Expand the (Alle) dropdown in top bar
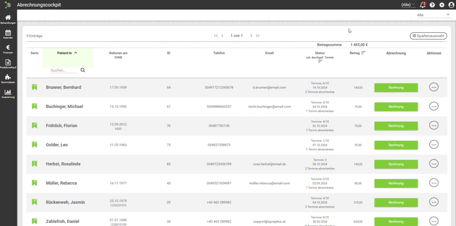The width and height of the screenshot is (456, 226). click(x=408, y=5)
